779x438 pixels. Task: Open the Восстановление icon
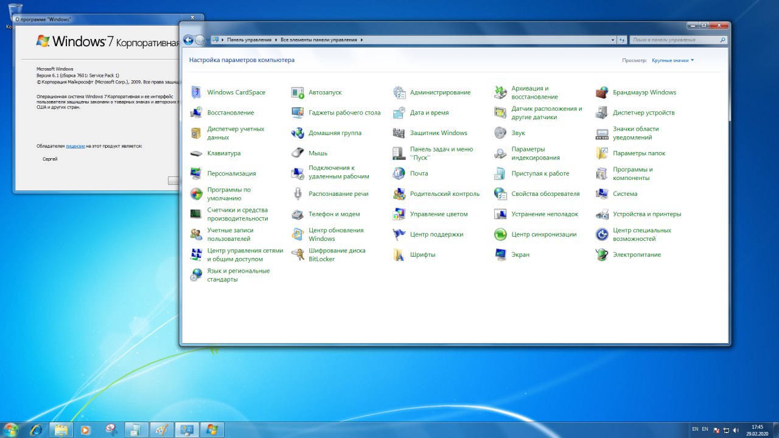point(196,113)
